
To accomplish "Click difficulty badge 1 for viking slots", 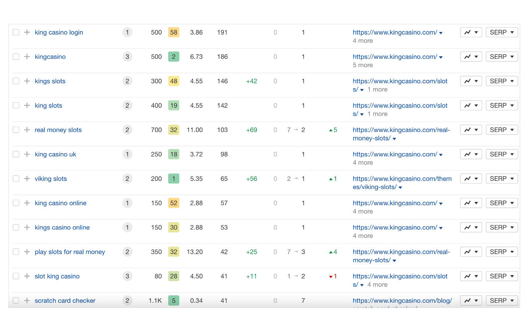I will [174, 179].
